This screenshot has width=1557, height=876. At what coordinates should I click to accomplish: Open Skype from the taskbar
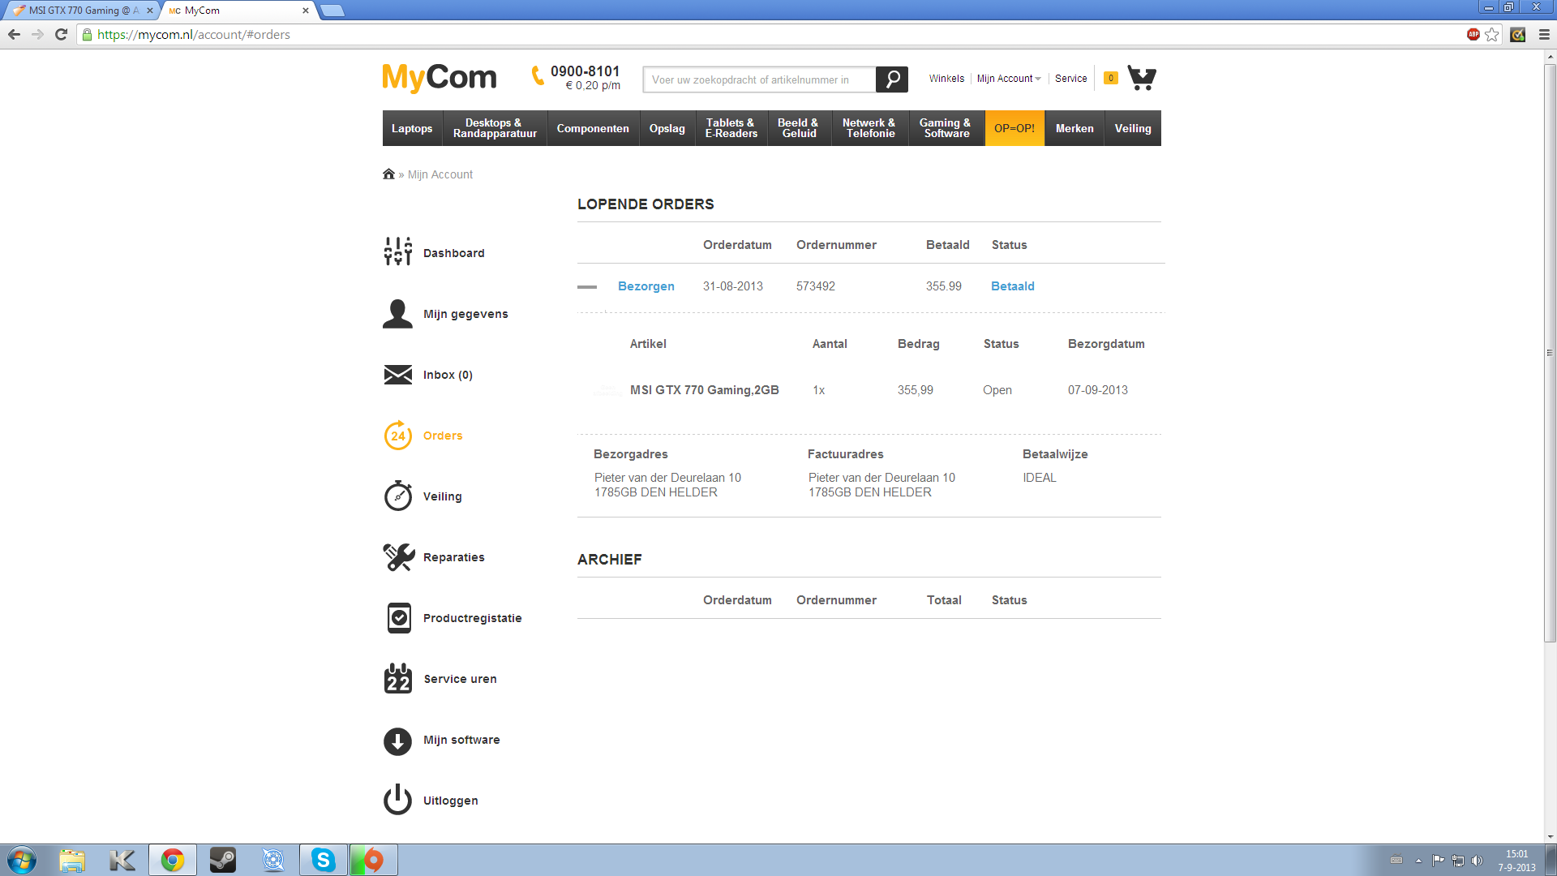point(324,860)
